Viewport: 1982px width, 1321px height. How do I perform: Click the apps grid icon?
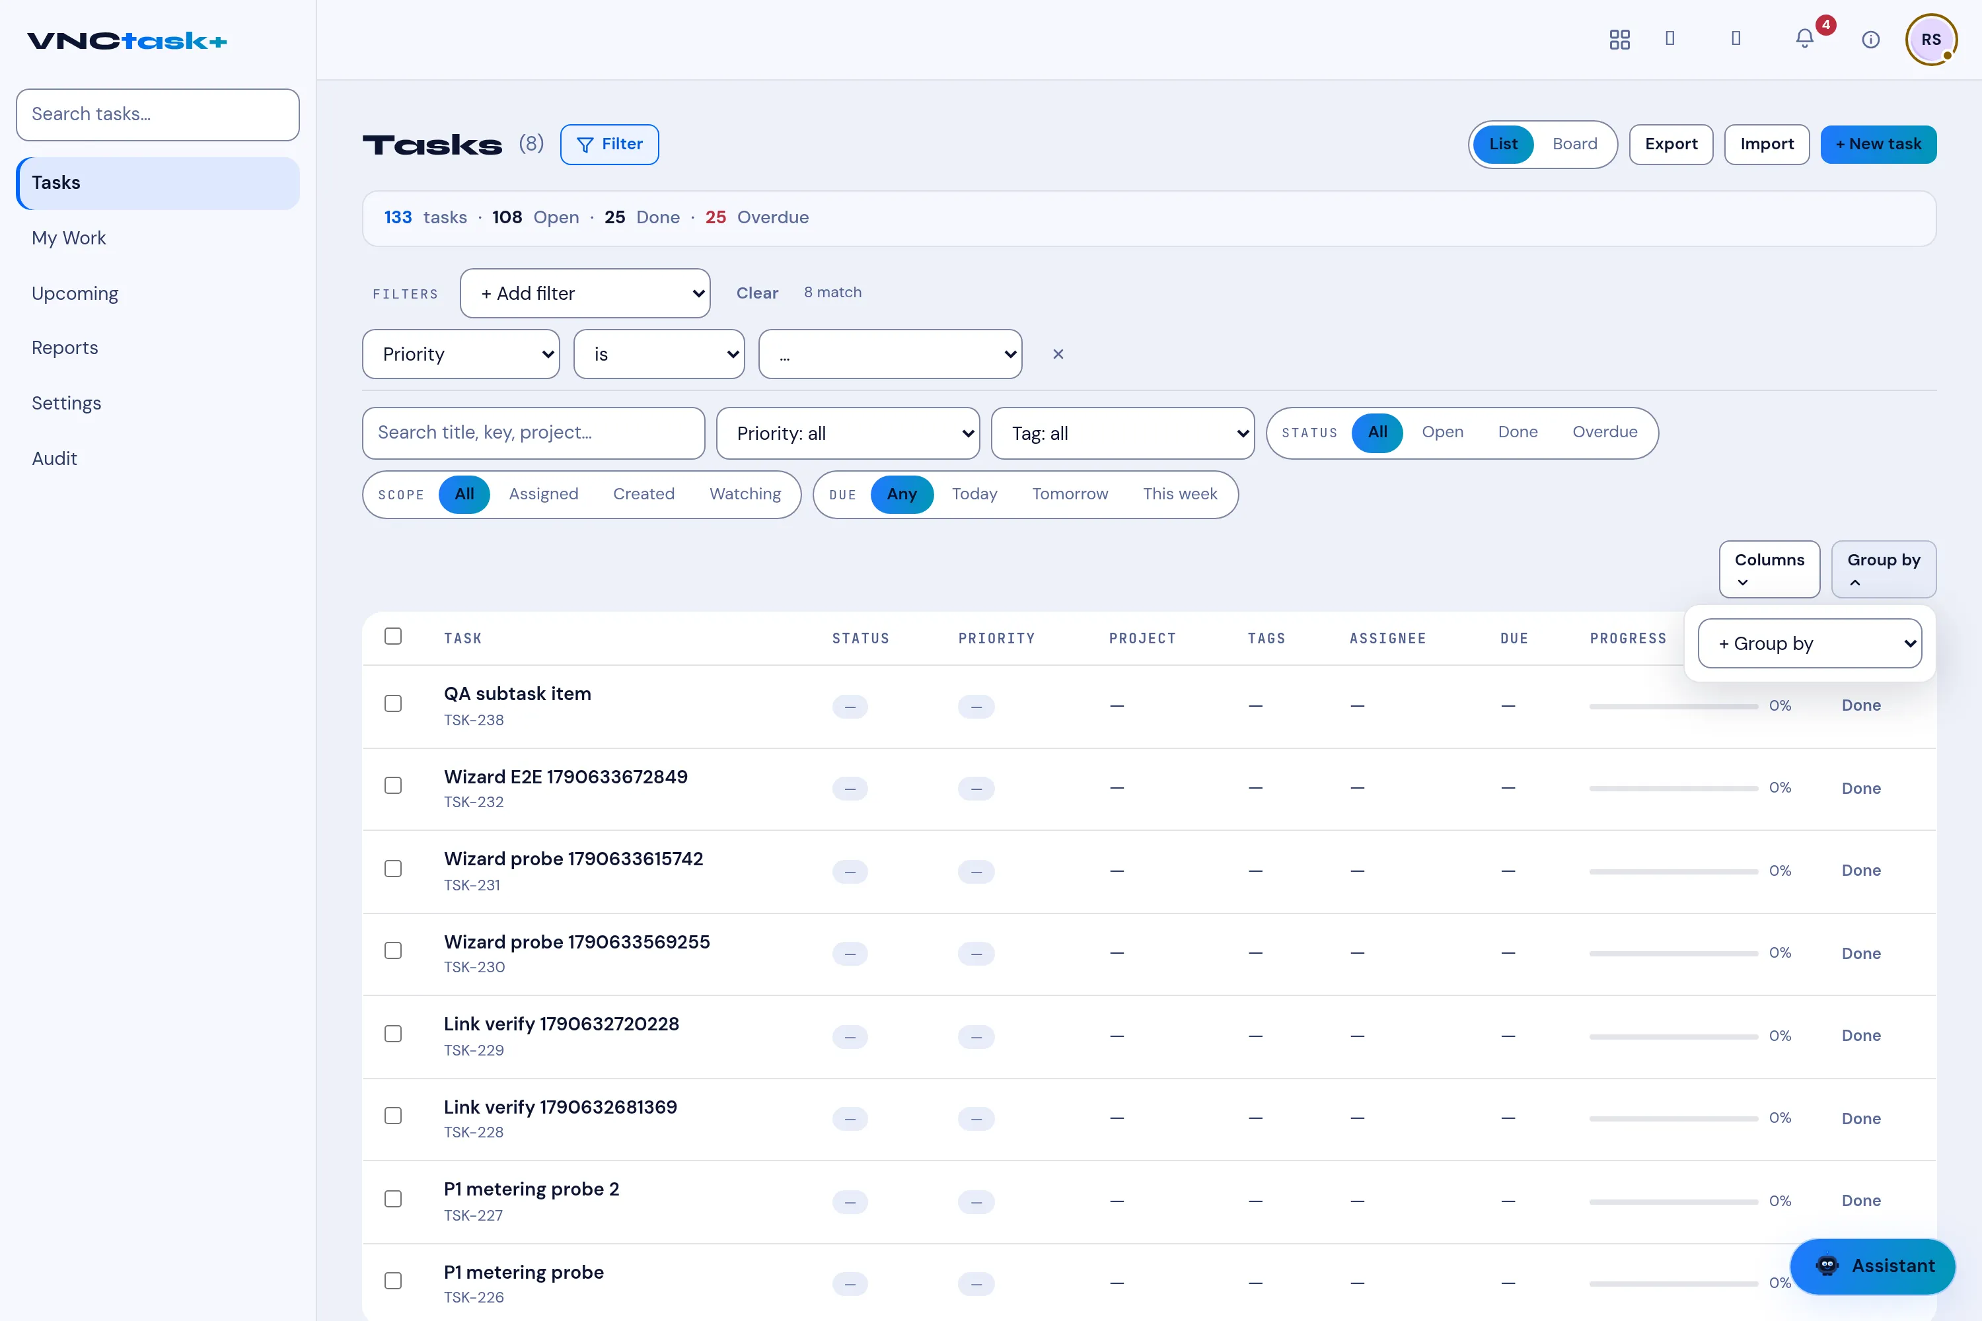(1620, 39)
